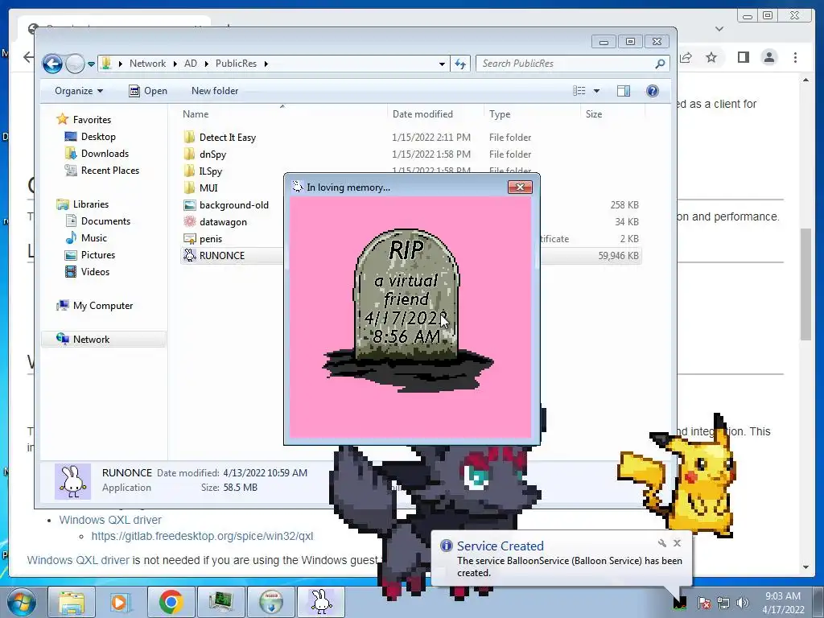Click Open in Explorer toolbar

pyautogui.click(x=148, y=91)
